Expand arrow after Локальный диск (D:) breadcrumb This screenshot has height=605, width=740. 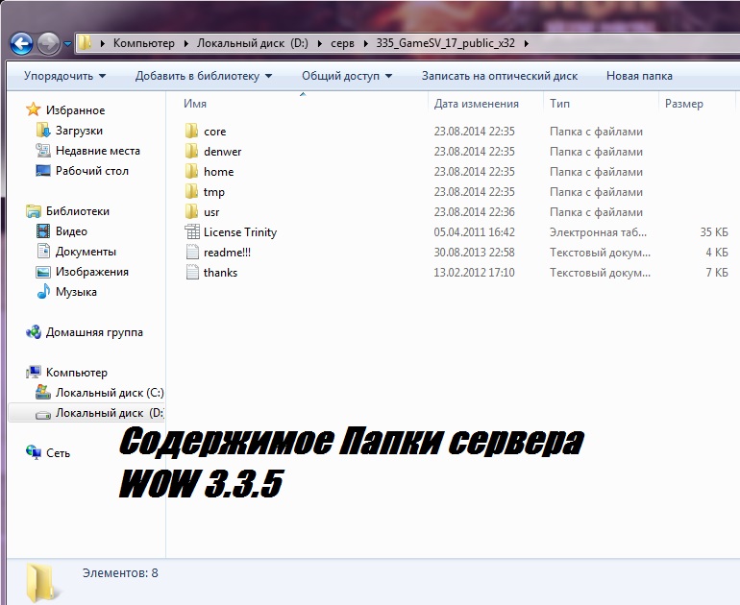coord(320,44)
